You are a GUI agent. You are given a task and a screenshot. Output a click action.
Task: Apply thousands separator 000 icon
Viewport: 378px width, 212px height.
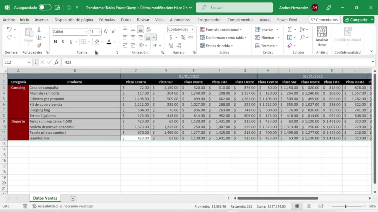[x=191, y=37]
